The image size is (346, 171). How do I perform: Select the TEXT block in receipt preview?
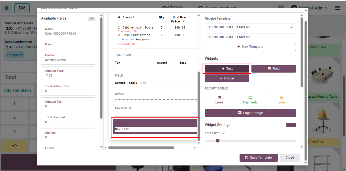point(155,127)
